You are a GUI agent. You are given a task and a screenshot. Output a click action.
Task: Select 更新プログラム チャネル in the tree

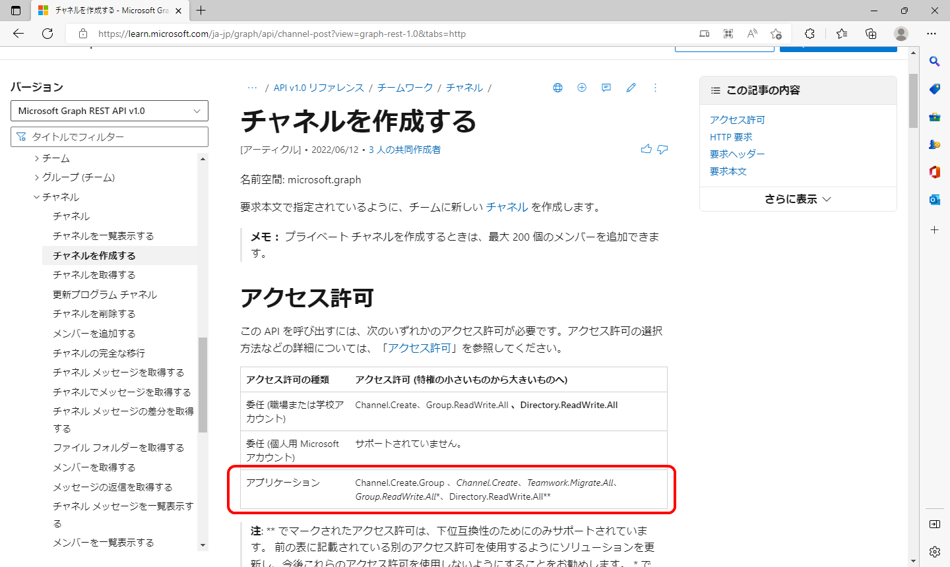coord(105,295)
